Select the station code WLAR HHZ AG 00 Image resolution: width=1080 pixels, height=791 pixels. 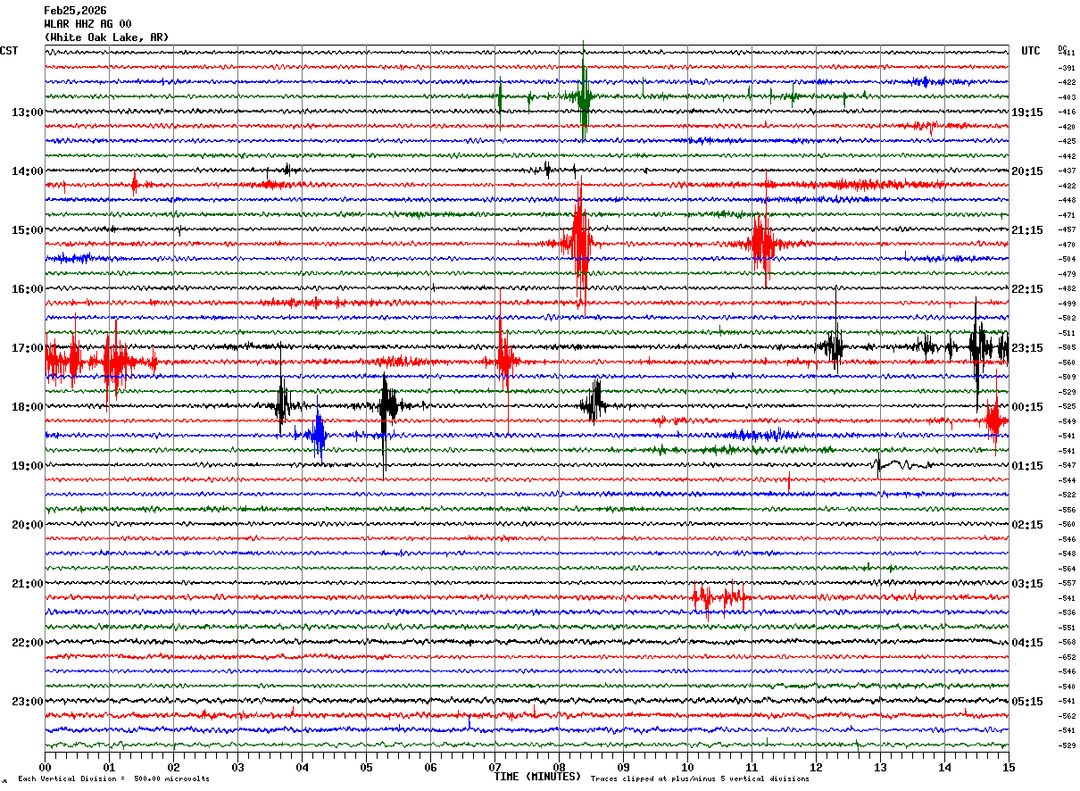pyautogui.click(x=87, y=24)
